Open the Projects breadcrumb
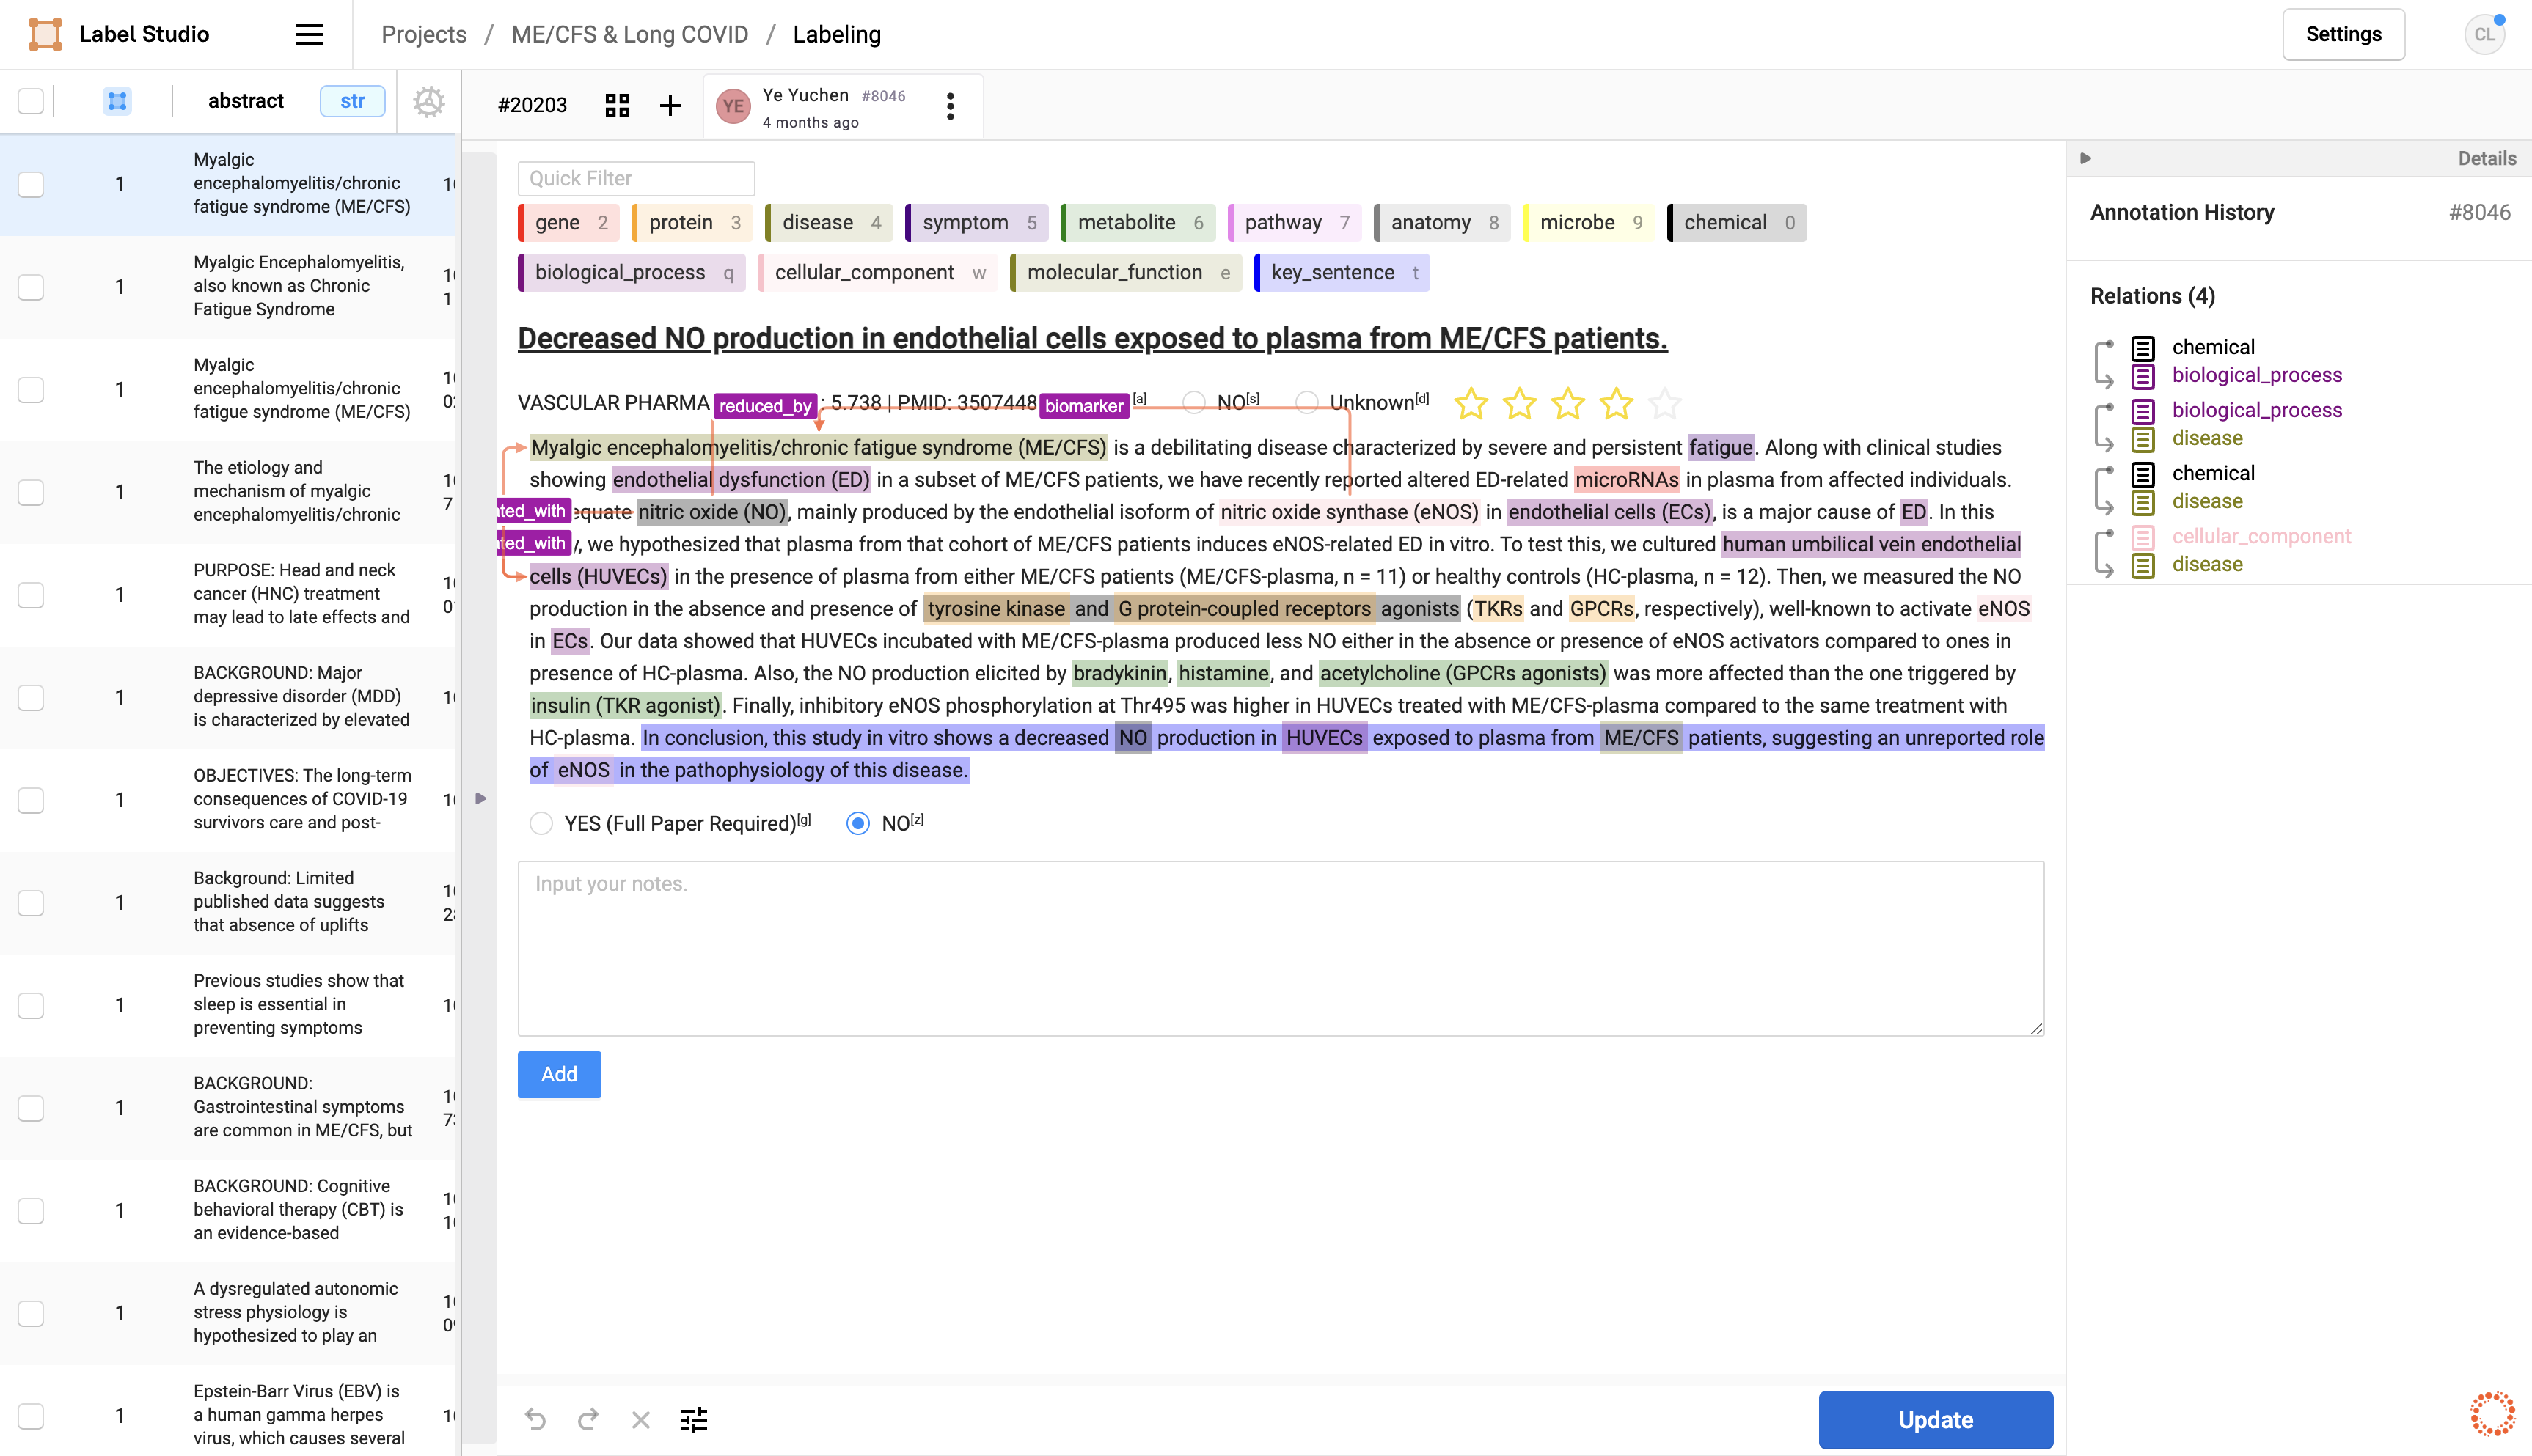Viewport: 2532px width, 1456px height. 423,33
